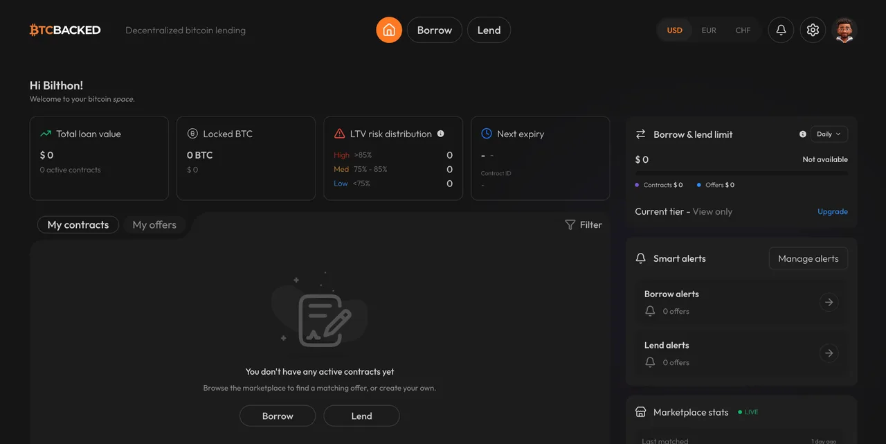Open the orange Home icon button
This screenshot has height=444, width=886.
[389, 30]
